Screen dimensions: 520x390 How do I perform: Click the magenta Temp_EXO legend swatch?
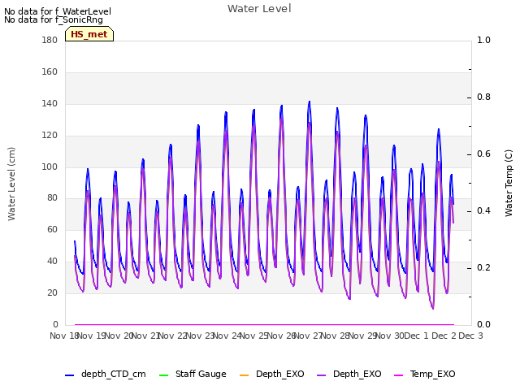pyautogui.click(x=398, y=375)
